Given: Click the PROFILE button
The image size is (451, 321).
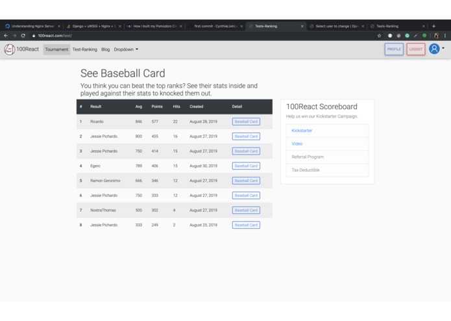Looking at the screenshot, I should click(394, 49).
